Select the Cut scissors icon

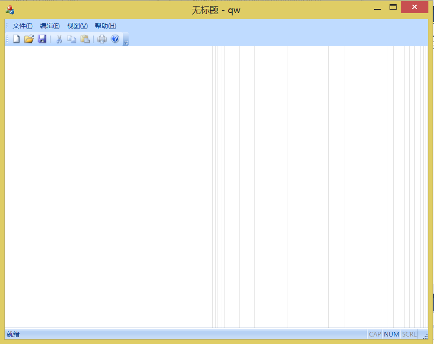pyautogui.click(x=59, y=39)
